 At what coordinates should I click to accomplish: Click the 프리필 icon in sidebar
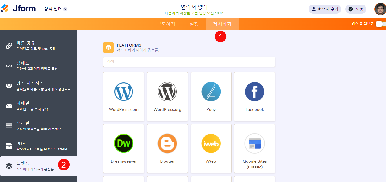9,126
